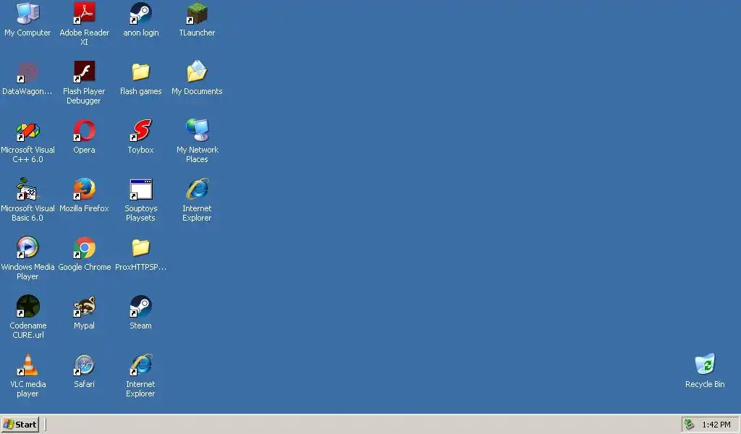Select the VLC media player icon
This screenshot has width=741, height=434.
pyautogui.click(x=28, y=365)
